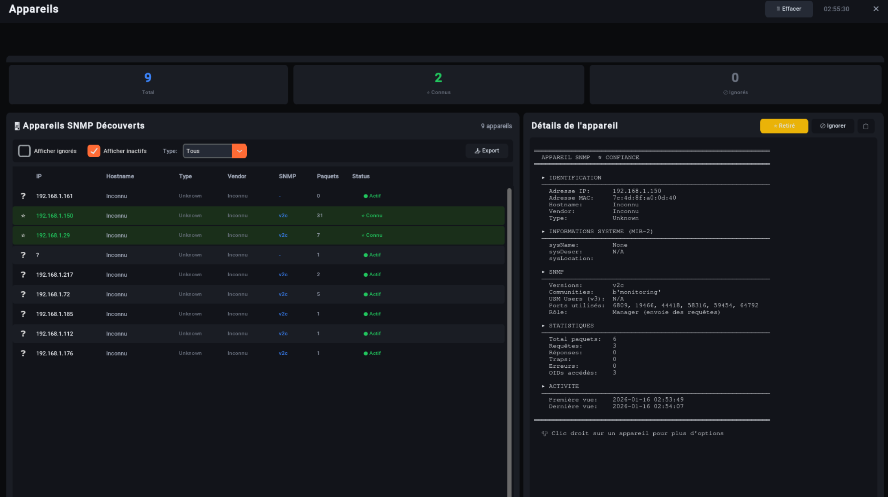Open the Type filter dropdown showing Tous
888x497 pixels.
point(214,151)
